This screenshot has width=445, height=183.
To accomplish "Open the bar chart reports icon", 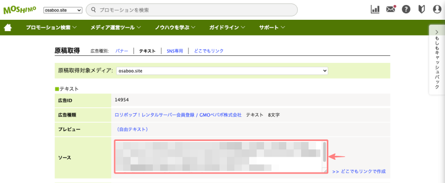I will 375,10.
